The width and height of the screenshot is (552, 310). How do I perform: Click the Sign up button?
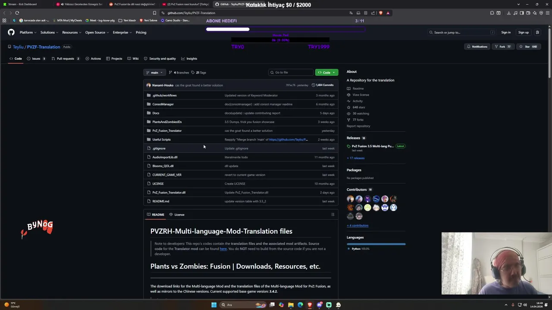point(523,32)
